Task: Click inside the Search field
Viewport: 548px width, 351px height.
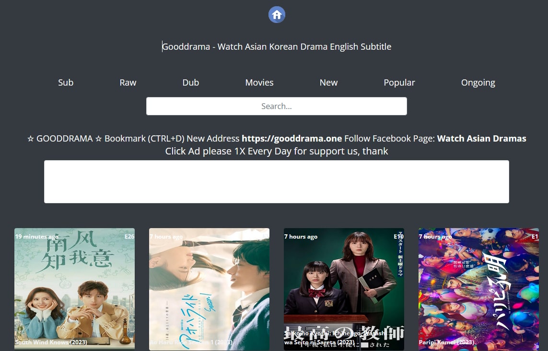Action: coord(276,106)
